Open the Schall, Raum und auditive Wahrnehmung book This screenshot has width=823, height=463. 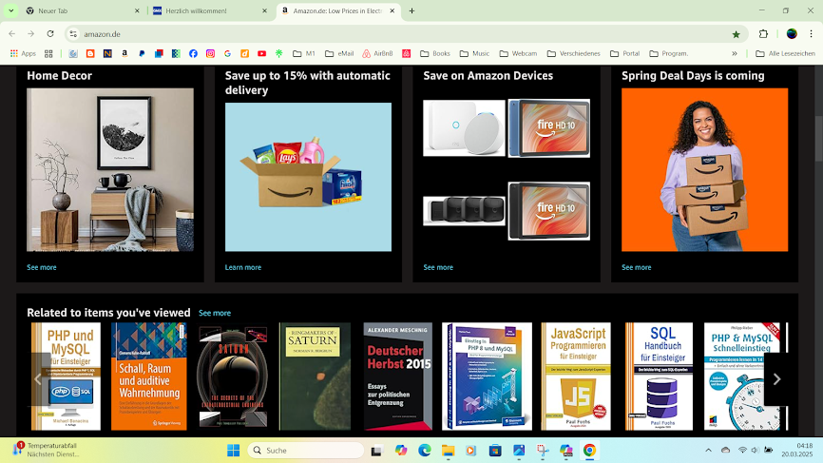click(149, 376)
